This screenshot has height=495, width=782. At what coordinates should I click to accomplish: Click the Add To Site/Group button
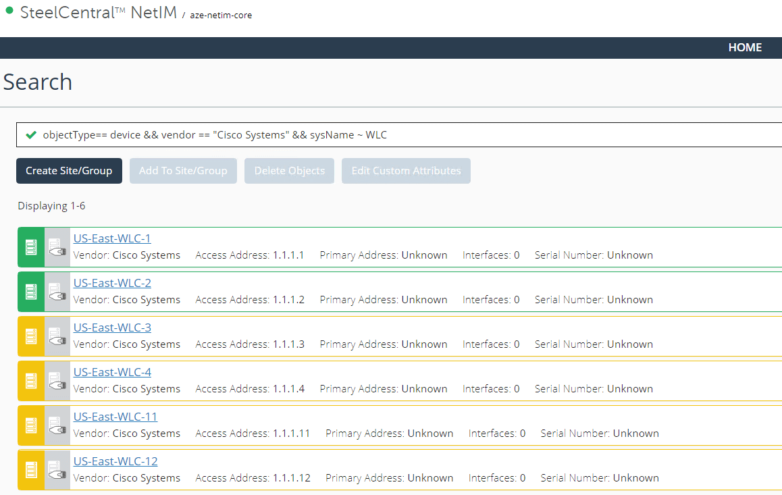click(x=183, y=171)
